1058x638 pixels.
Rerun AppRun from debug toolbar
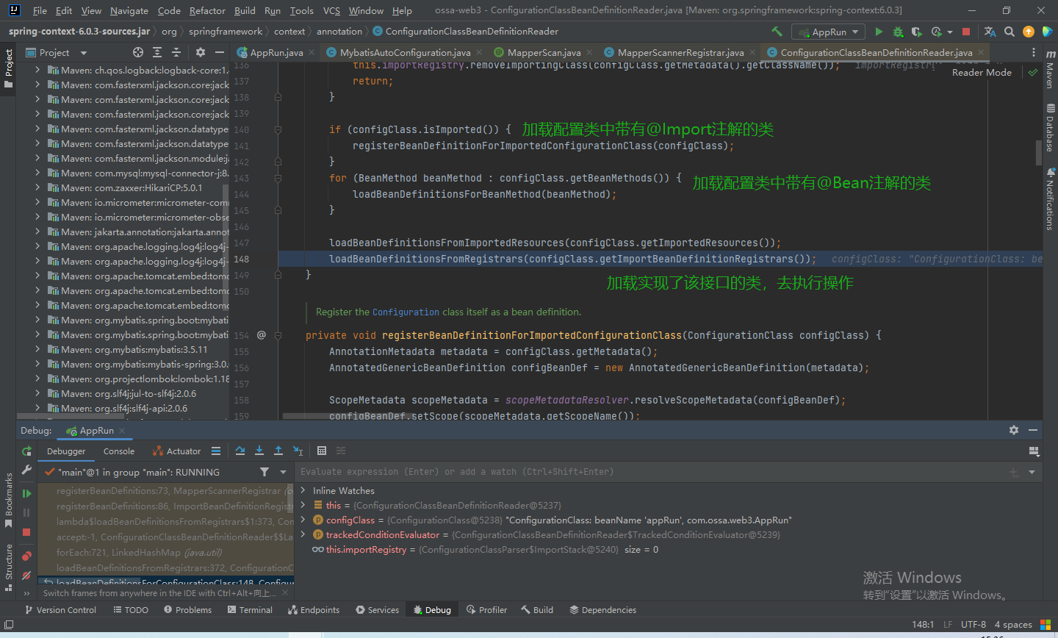click(x=27, y=451)
